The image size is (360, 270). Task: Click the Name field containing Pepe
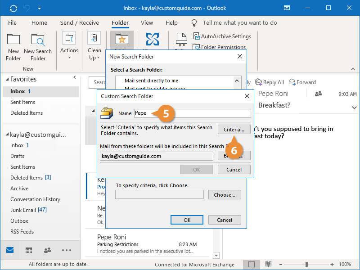pyautogui.click(x=193, y=113)
